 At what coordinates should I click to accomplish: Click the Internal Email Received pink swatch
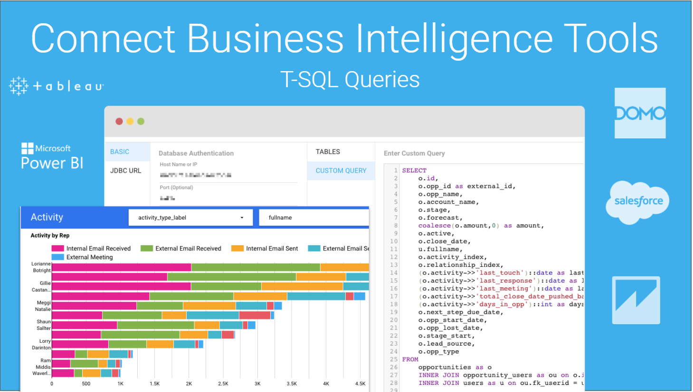coord(57,248)
